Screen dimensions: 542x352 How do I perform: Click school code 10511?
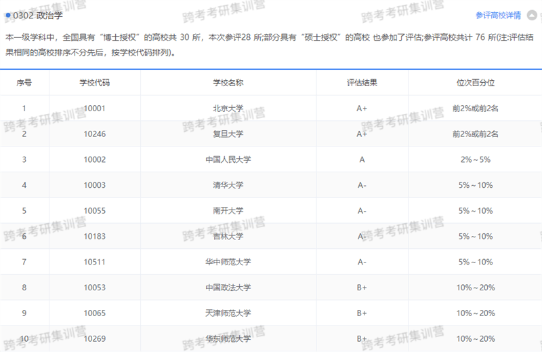coord(95,262)
